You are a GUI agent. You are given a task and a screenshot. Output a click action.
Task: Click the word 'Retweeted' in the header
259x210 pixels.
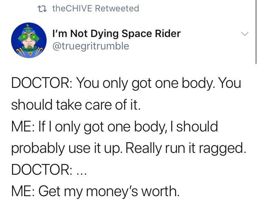[x=117, y=8]
